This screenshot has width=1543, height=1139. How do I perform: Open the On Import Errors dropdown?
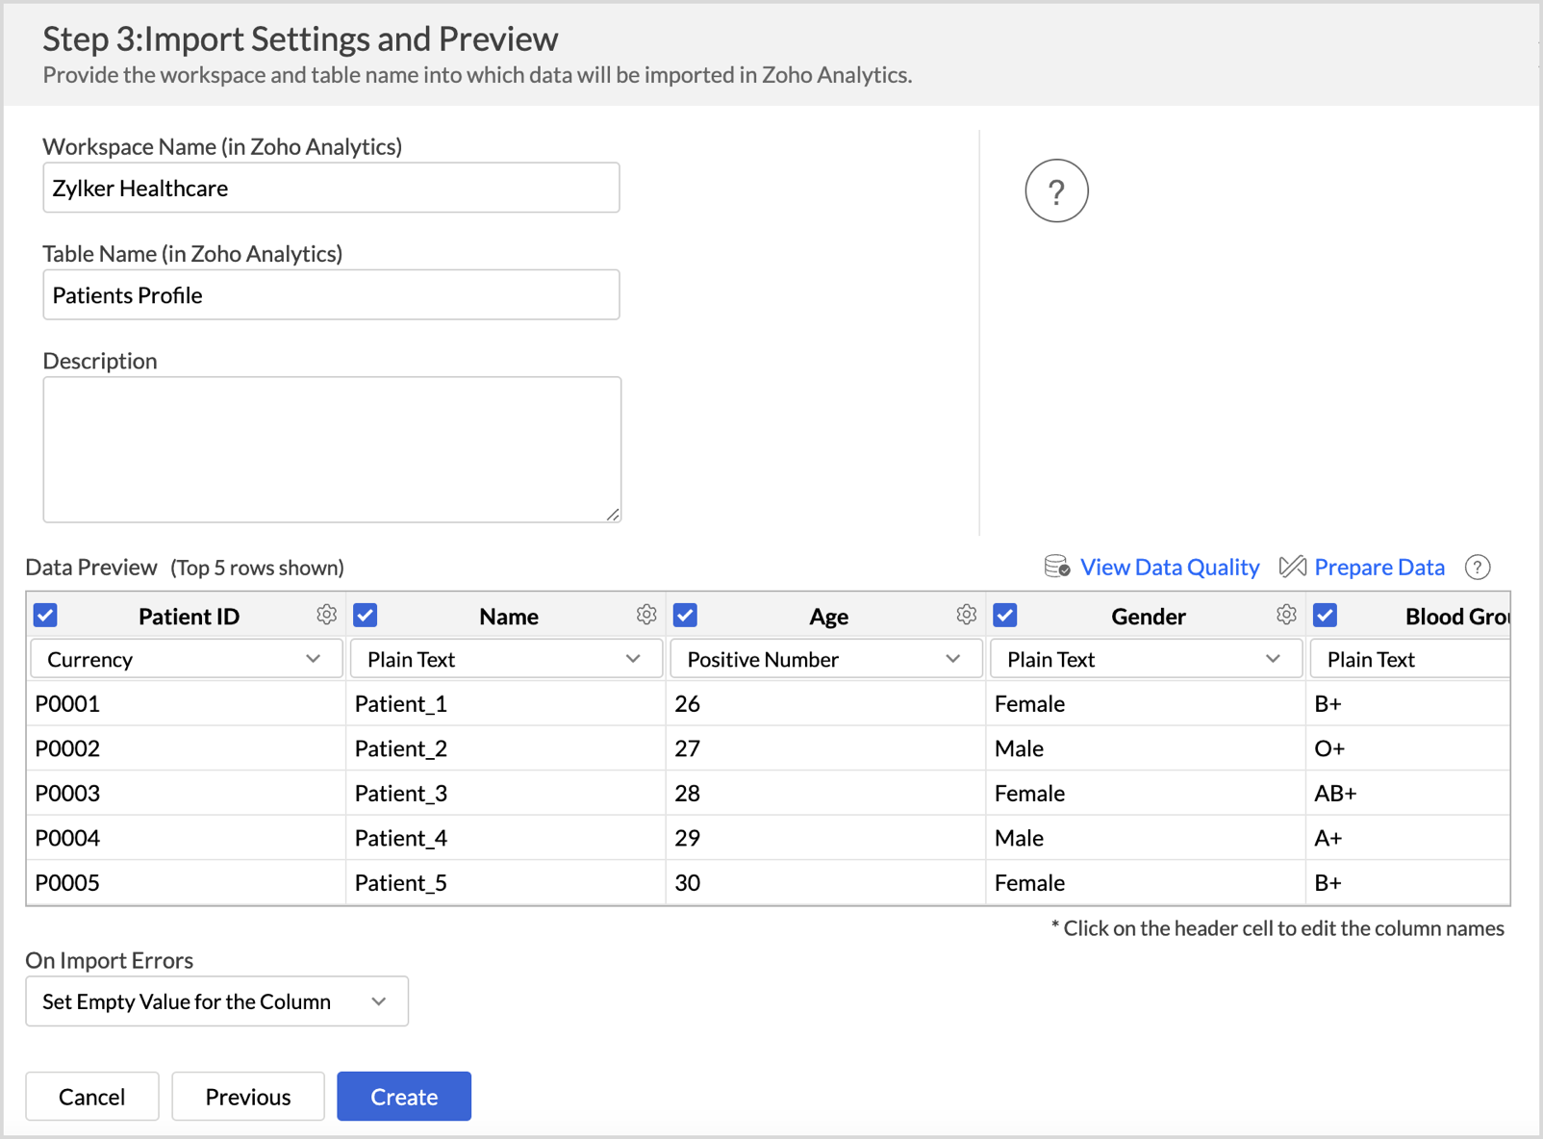216,1001
